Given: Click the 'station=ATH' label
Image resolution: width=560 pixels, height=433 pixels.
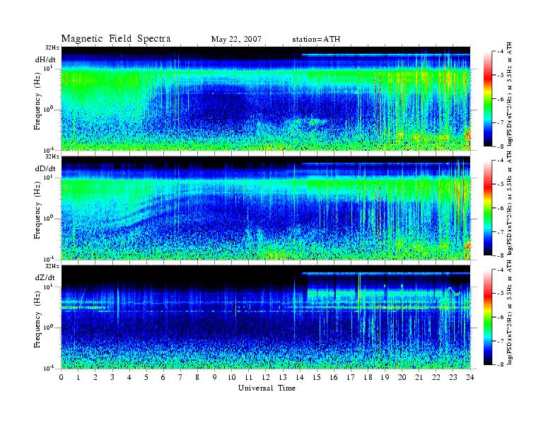Looking at the screenshot, I should click(x=316, y=39).
